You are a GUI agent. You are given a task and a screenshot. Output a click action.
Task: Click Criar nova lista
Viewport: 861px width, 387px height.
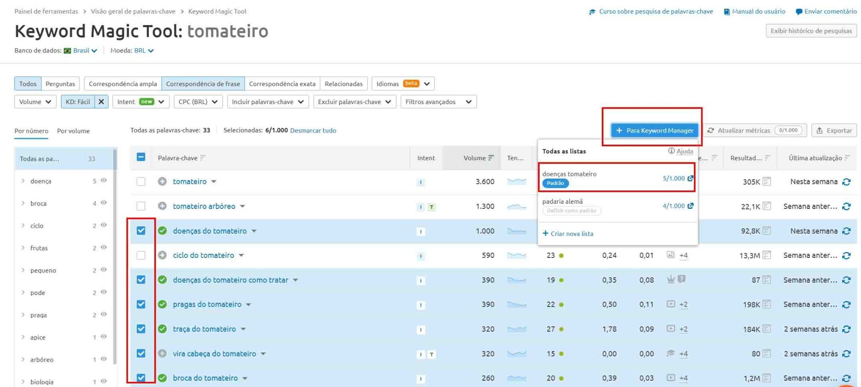coord(568,234)
